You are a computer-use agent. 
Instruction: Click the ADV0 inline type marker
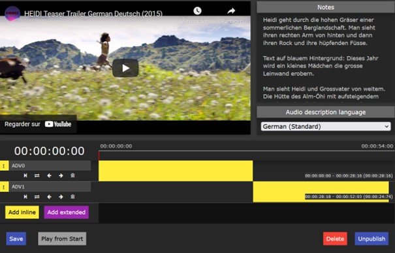coord(5,166)
